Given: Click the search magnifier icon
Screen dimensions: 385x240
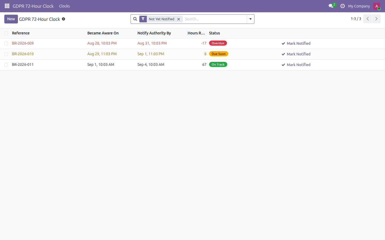Looking at the screenshot, I should (x=135, y=19).
